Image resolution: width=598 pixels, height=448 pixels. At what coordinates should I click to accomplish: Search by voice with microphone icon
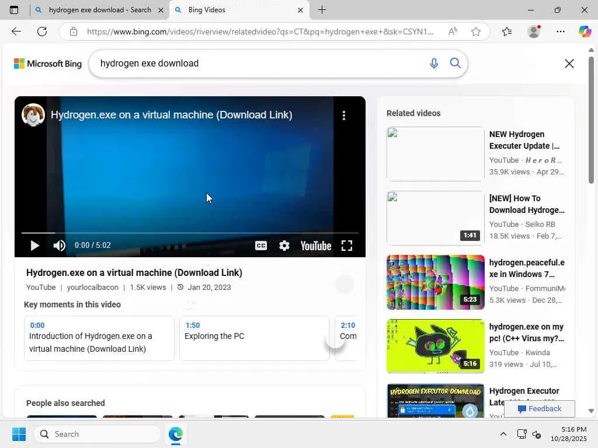click(434, 63)
